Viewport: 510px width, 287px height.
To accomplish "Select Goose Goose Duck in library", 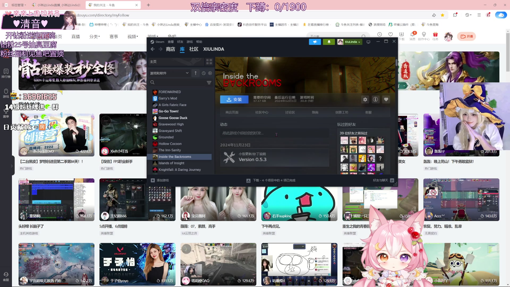I will click(173, 118).
